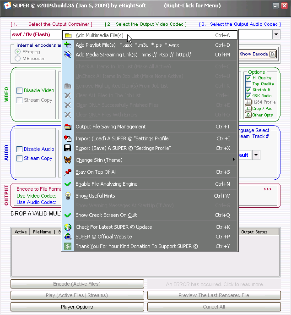
Task: Toggle Stay On Top Of All menu item
Action: (x=150, y=172)
